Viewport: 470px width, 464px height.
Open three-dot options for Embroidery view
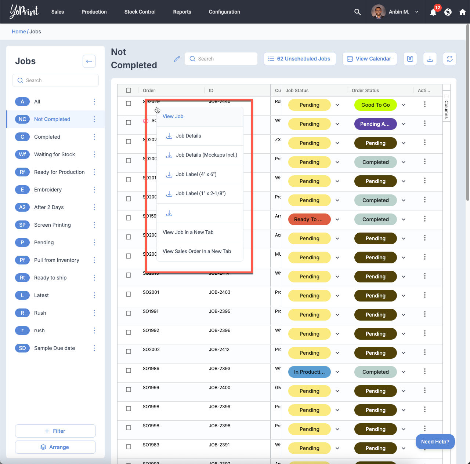click(94, 190)
